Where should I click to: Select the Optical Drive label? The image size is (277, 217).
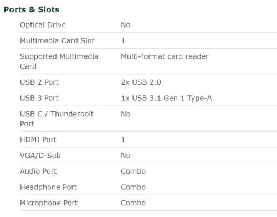point(43,25)
